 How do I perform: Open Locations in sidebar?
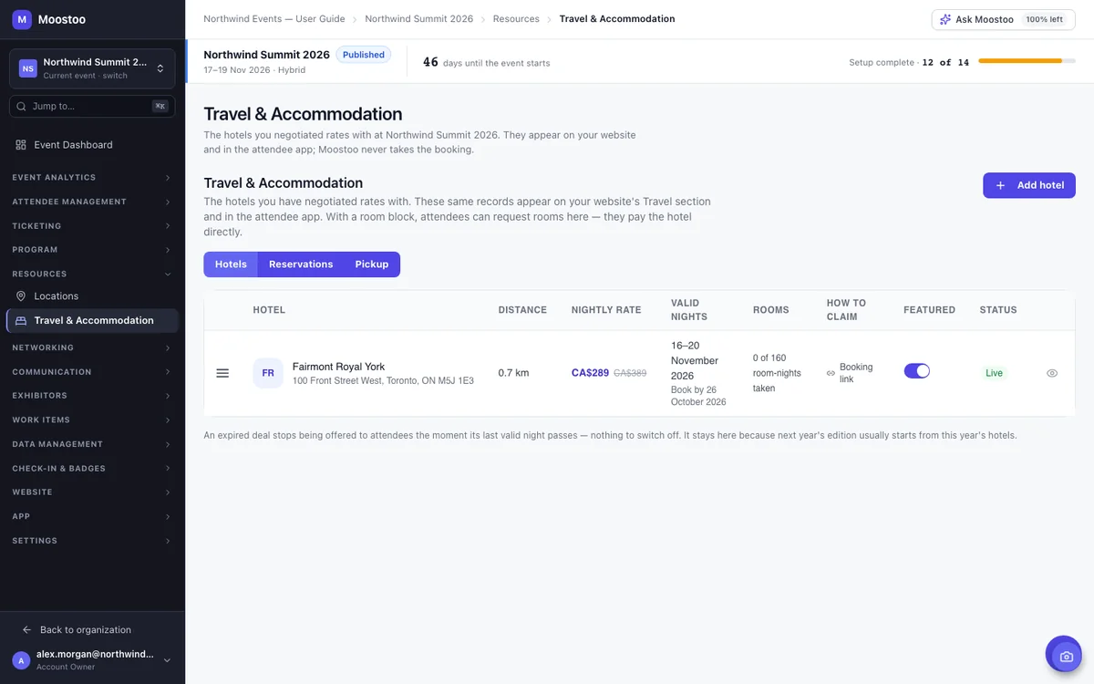pos(92,296)
